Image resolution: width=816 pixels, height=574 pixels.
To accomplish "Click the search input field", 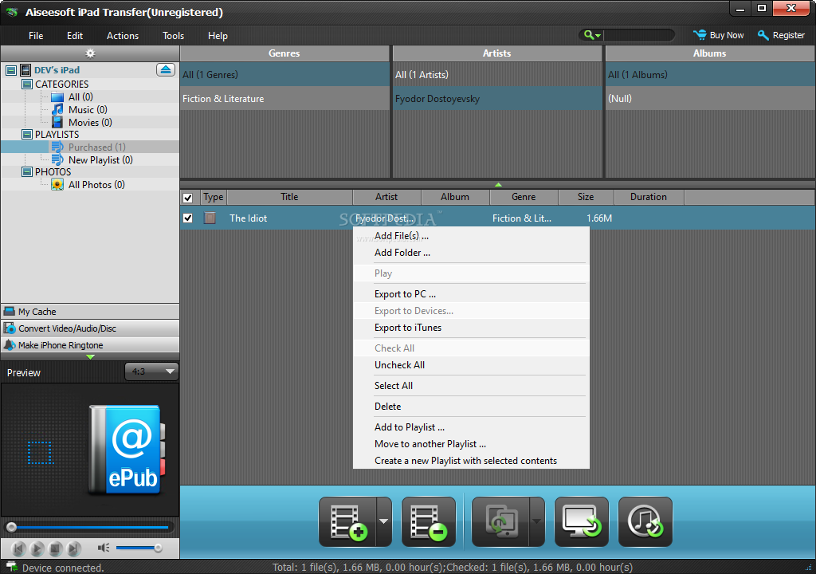I will coord(638,35).
